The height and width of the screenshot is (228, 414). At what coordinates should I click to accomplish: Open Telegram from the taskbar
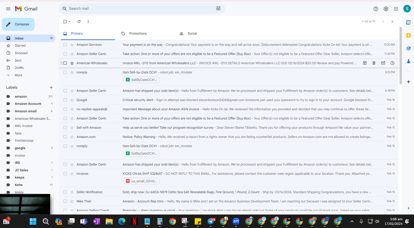[211, 221]
